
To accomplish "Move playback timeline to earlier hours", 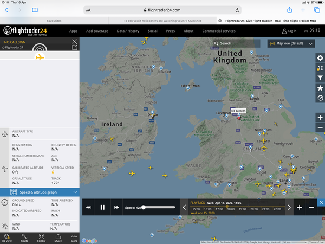I will [x=184, y=207].
